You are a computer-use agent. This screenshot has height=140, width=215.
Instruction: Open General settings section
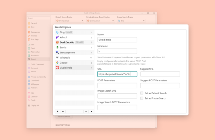point(39,23)
